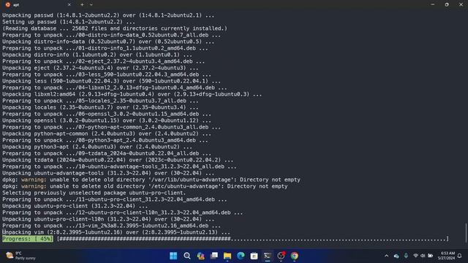
Task: Click "Reading database ... 25682 files" line
Action: click(x=115, y=28)
